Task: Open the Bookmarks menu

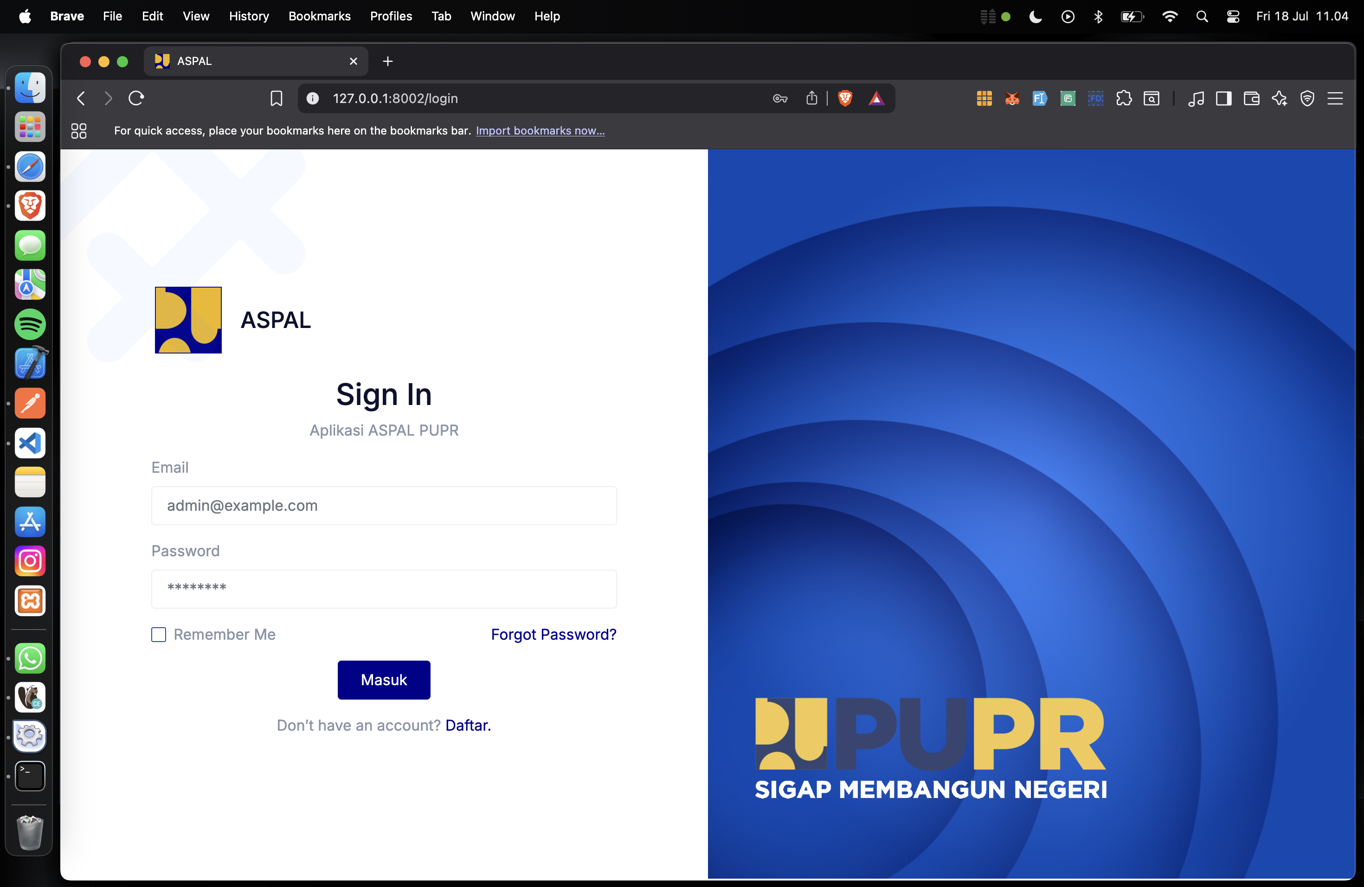Action: click(x=319, y=16)
